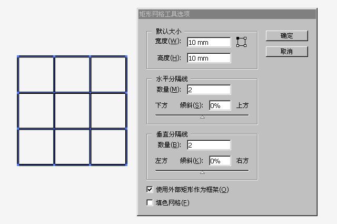Click the 矩形网格工具选项 dialog title bar
Viewport: 337px width, 224px height.
(227, 14)
